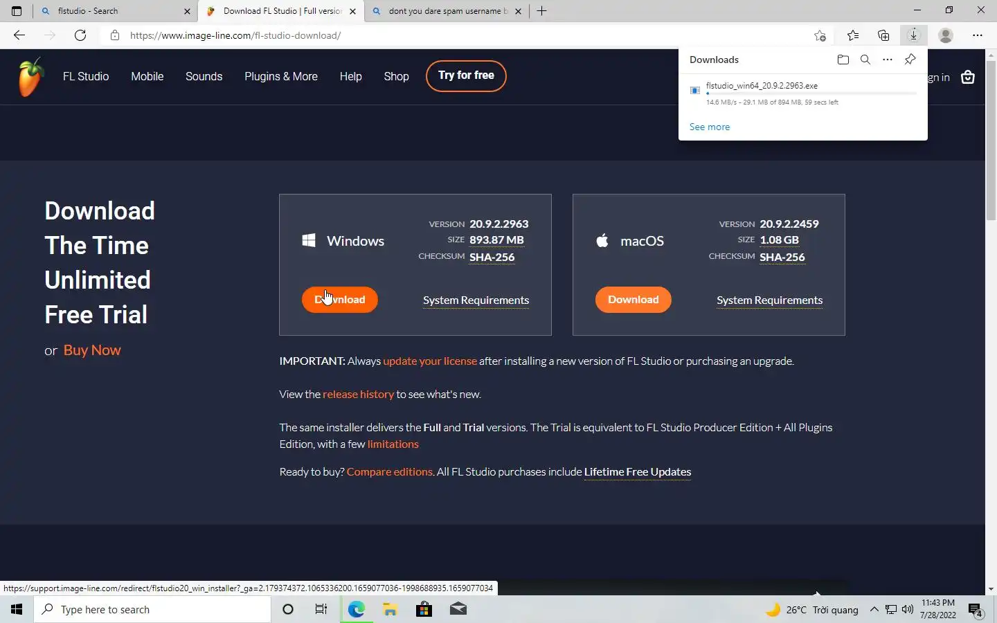Pin the Downloads panel
The height and width of the screenshot is (623, 997).
[x=910, y=60]
